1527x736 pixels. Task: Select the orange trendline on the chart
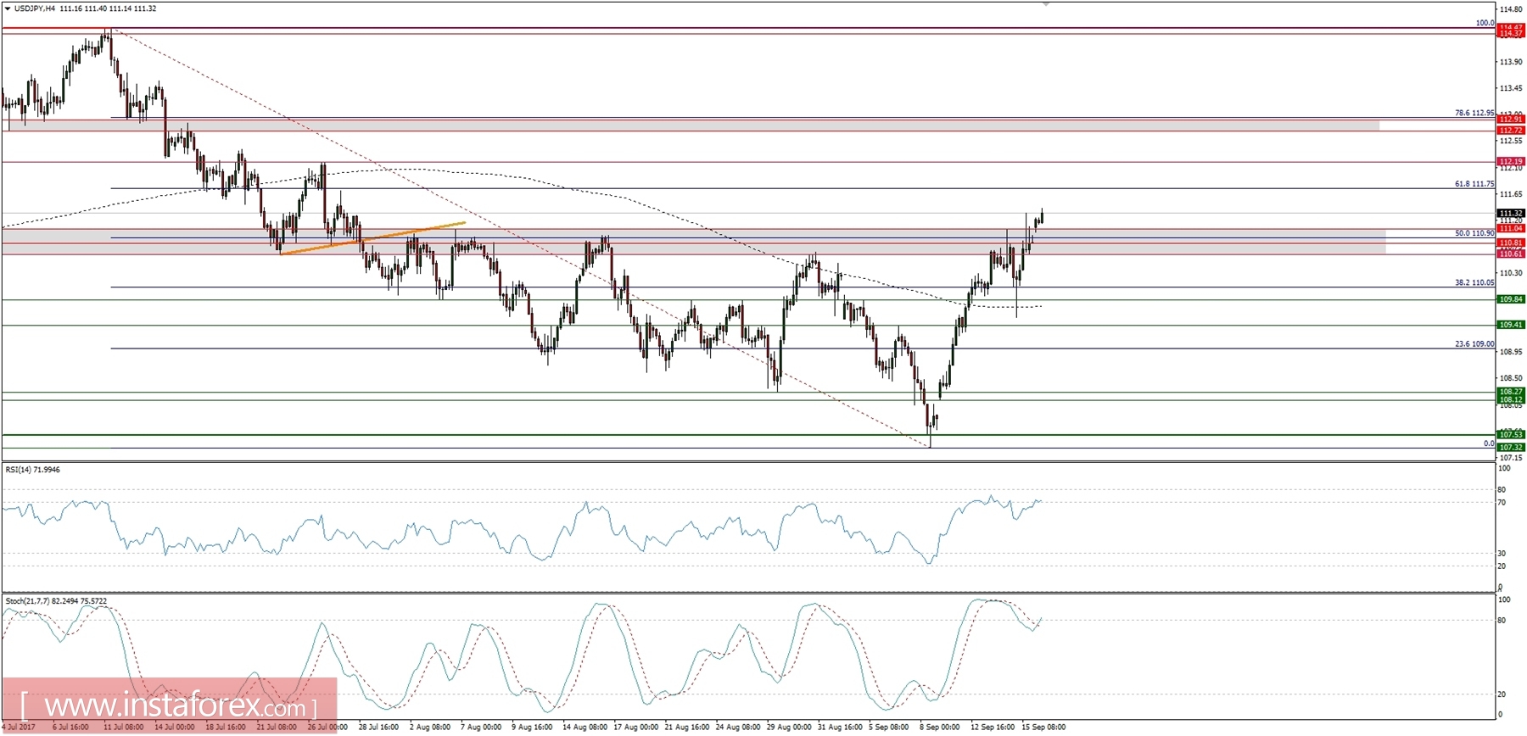(372, 238)
